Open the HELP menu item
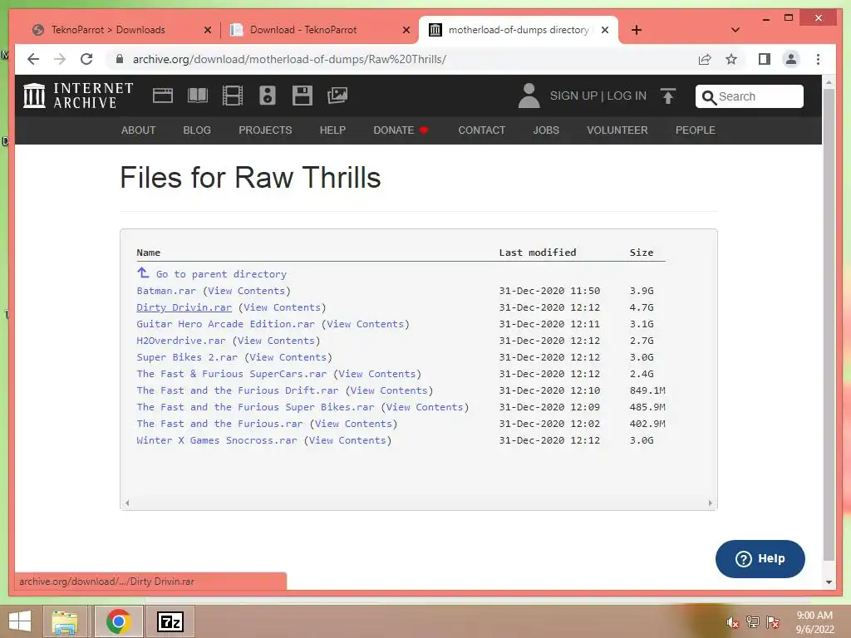Viewport: 851px width, 638px height. point(332,130)
